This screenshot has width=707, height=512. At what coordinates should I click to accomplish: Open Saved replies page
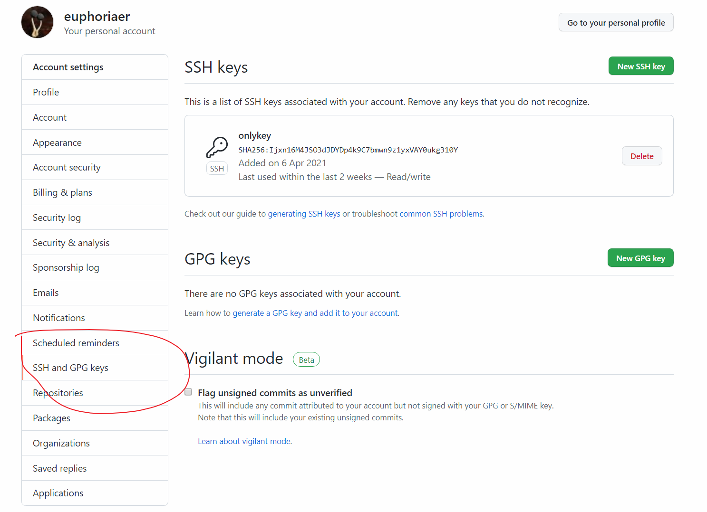[95, 468]
